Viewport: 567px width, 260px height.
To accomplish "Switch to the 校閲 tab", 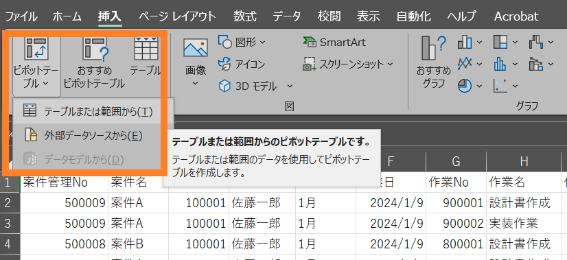I will 329,16.
